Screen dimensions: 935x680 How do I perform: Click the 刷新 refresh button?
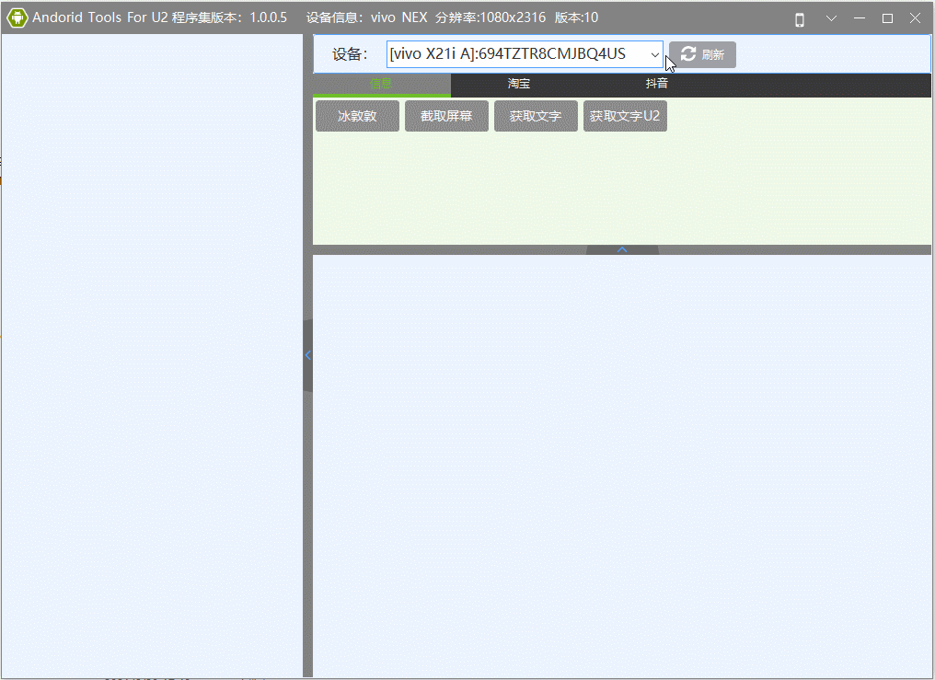702,54
